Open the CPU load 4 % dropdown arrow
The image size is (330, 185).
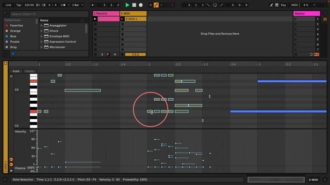[314, 5]
